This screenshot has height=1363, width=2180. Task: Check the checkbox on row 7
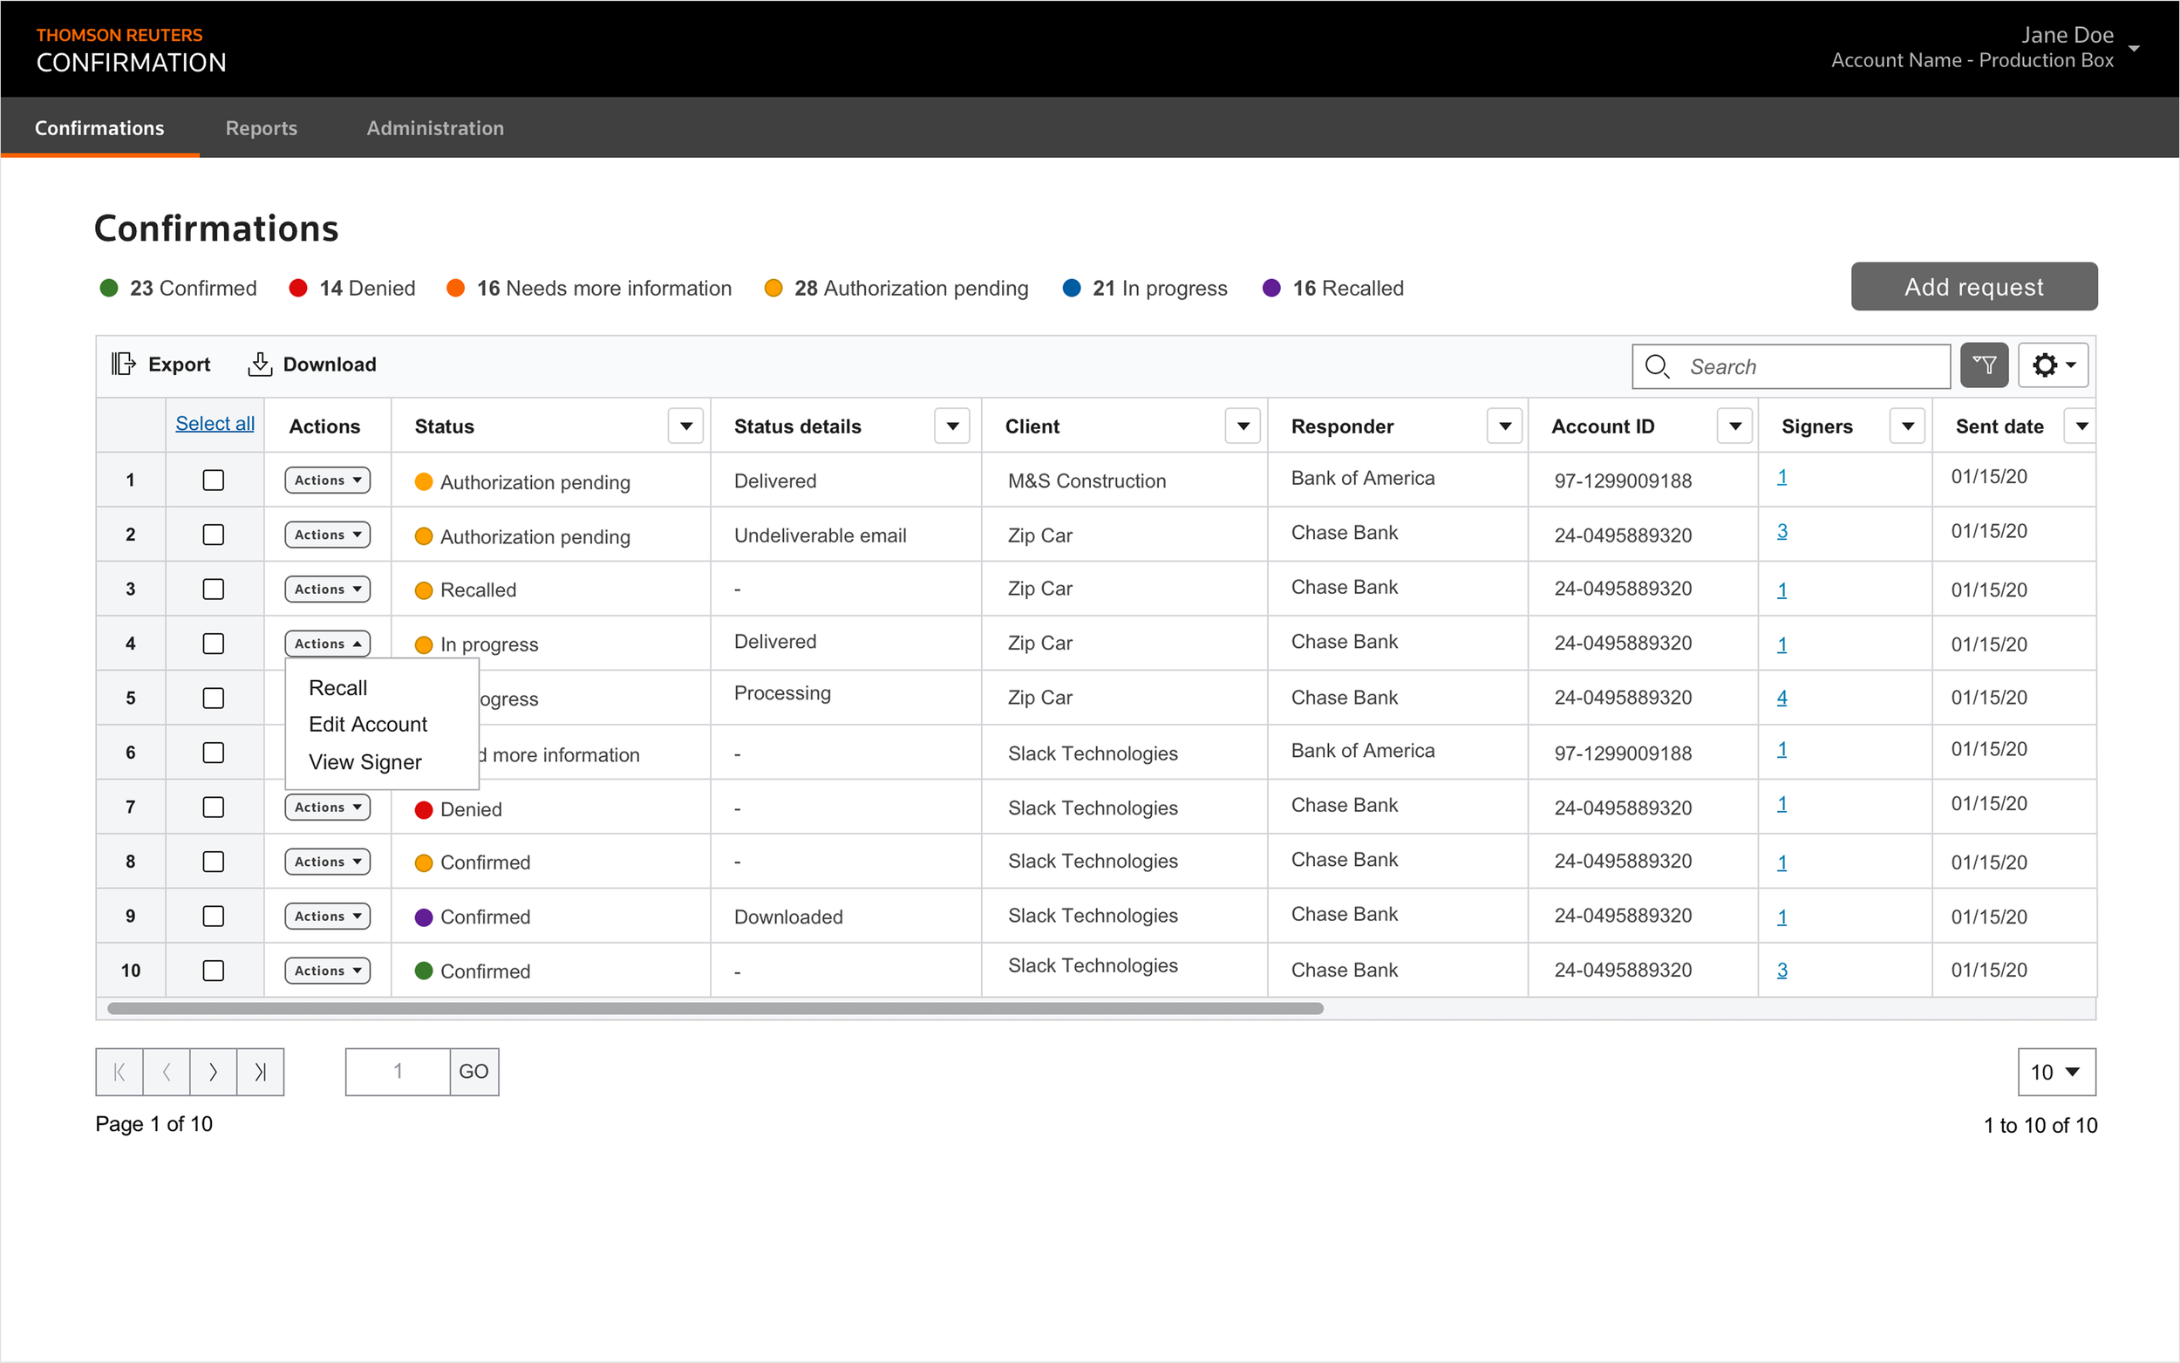pos(214,807)
